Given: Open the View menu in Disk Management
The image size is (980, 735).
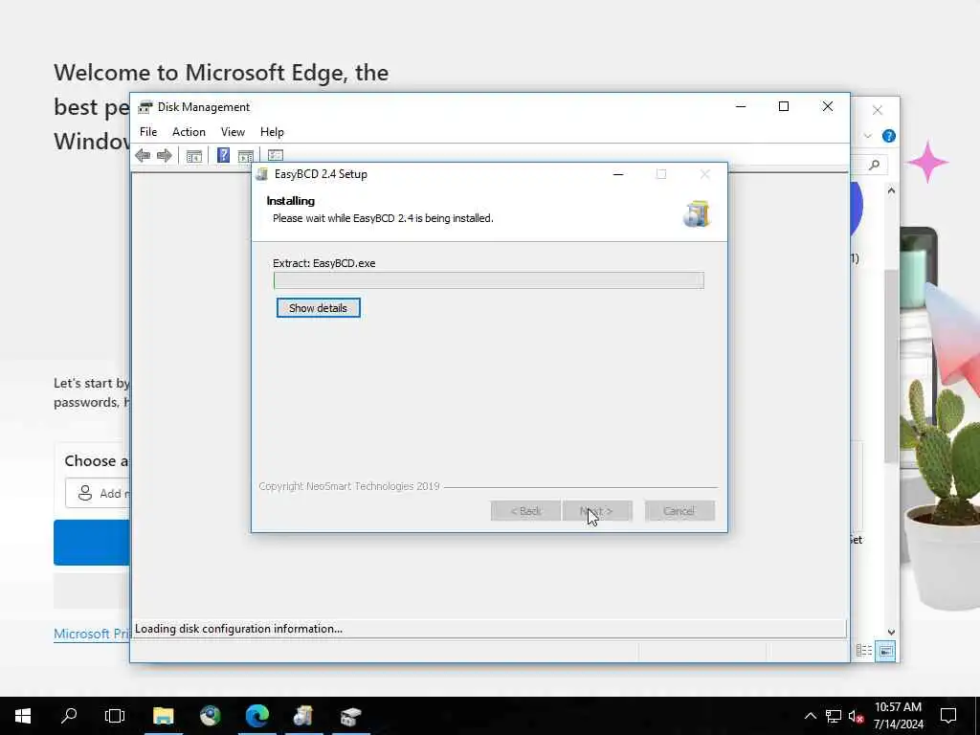Looking at the screenshot, I should tap(233, 132).
